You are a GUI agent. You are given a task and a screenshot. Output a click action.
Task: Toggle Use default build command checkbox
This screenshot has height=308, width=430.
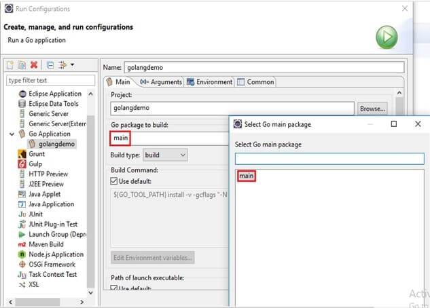pyautogui.click(x=114, y=181)
